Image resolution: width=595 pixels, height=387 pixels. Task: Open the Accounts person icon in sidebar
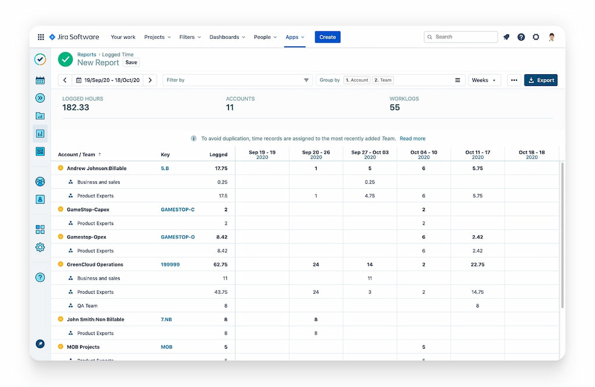click(40, 199)
